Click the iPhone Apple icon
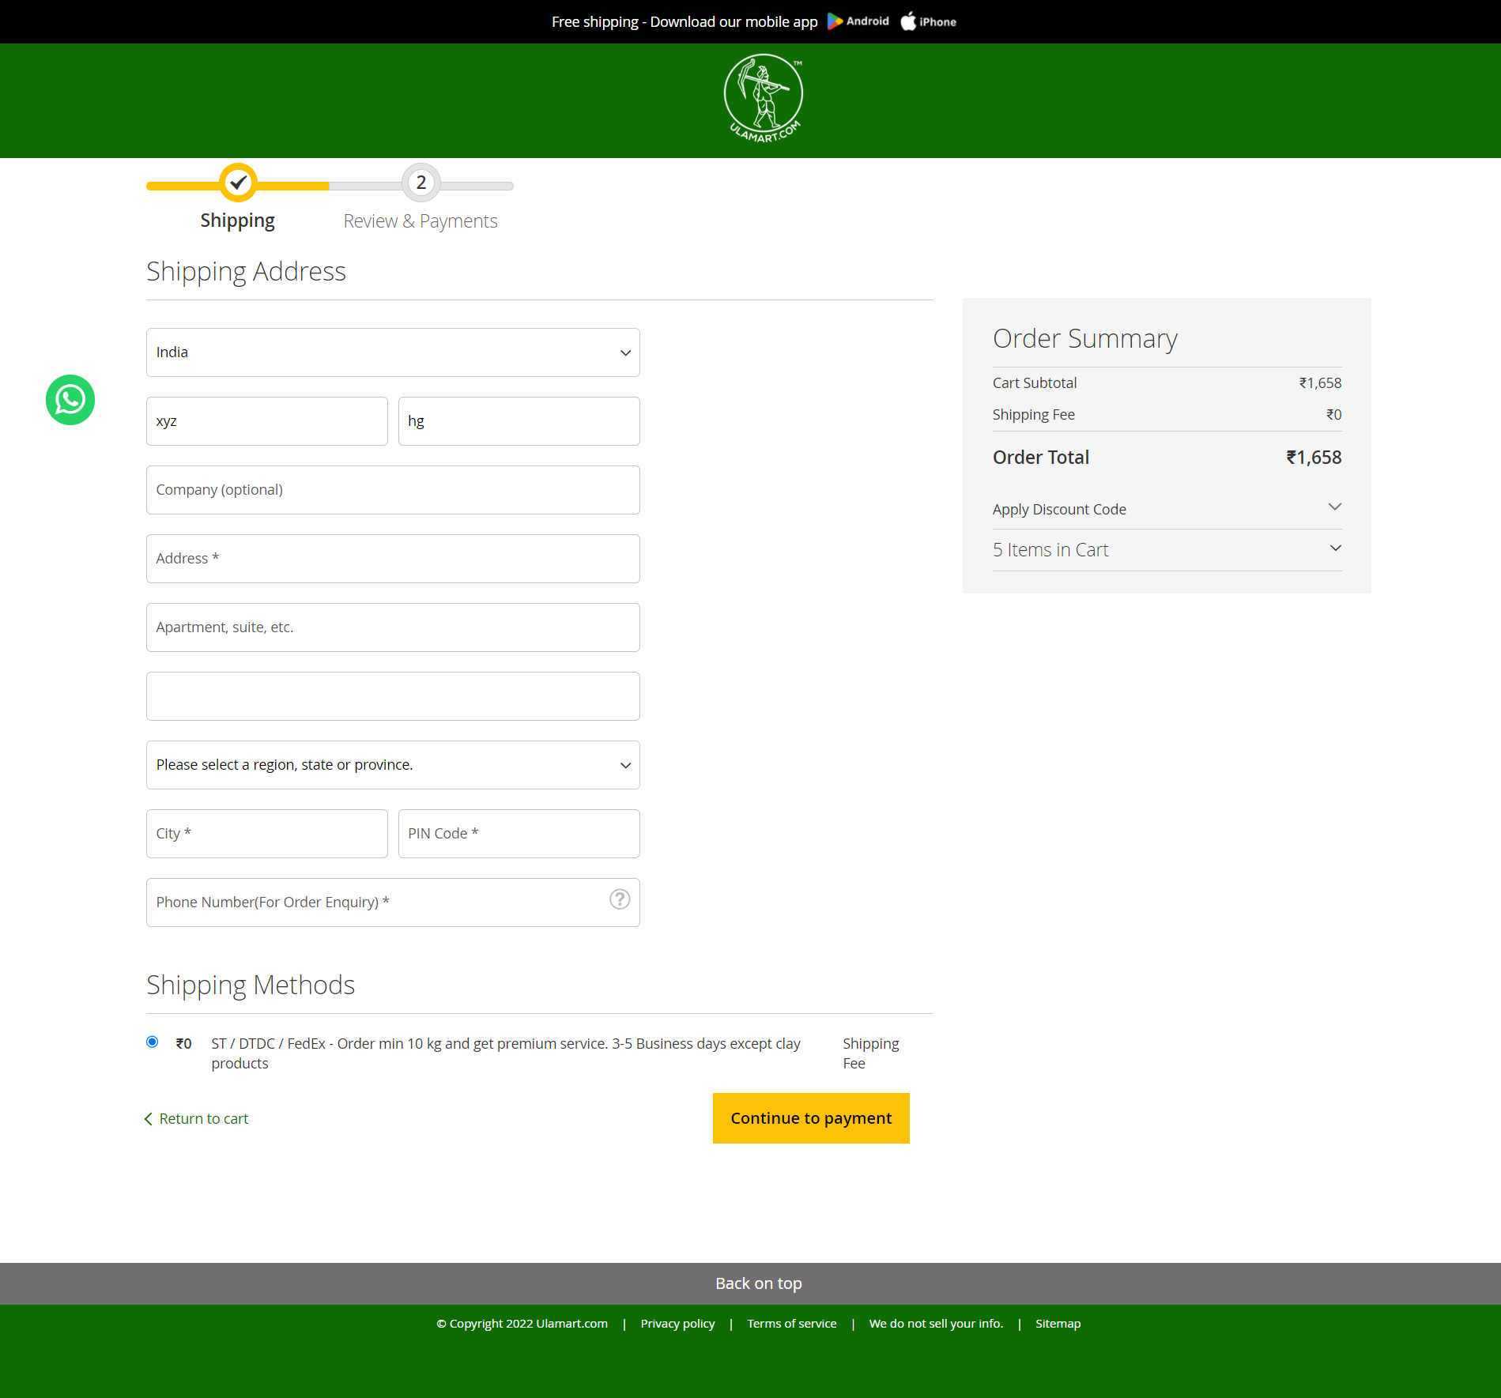The width and height of the screenshot is (1501, 1398). pyautogui.click(x=908, y=21)
